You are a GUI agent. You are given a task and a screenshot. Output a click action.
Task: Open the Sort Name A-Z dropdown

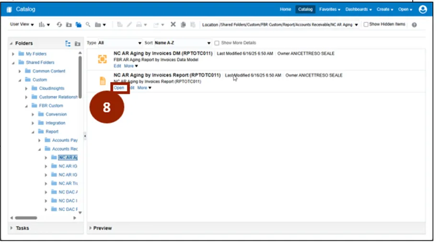pyautogui.click(x=183, y=43)
